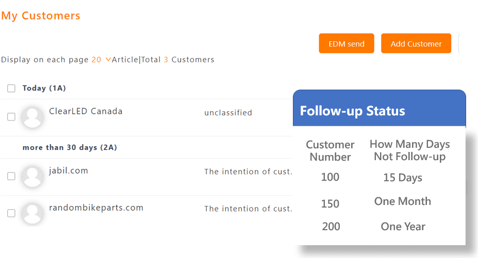Tick the Today (1A) group checkbox
This screenshot has height=258, width=478.
click(11, 89)
